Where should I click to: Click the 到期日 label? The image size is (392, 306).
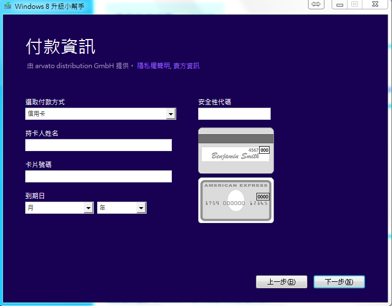click(35, 196)
